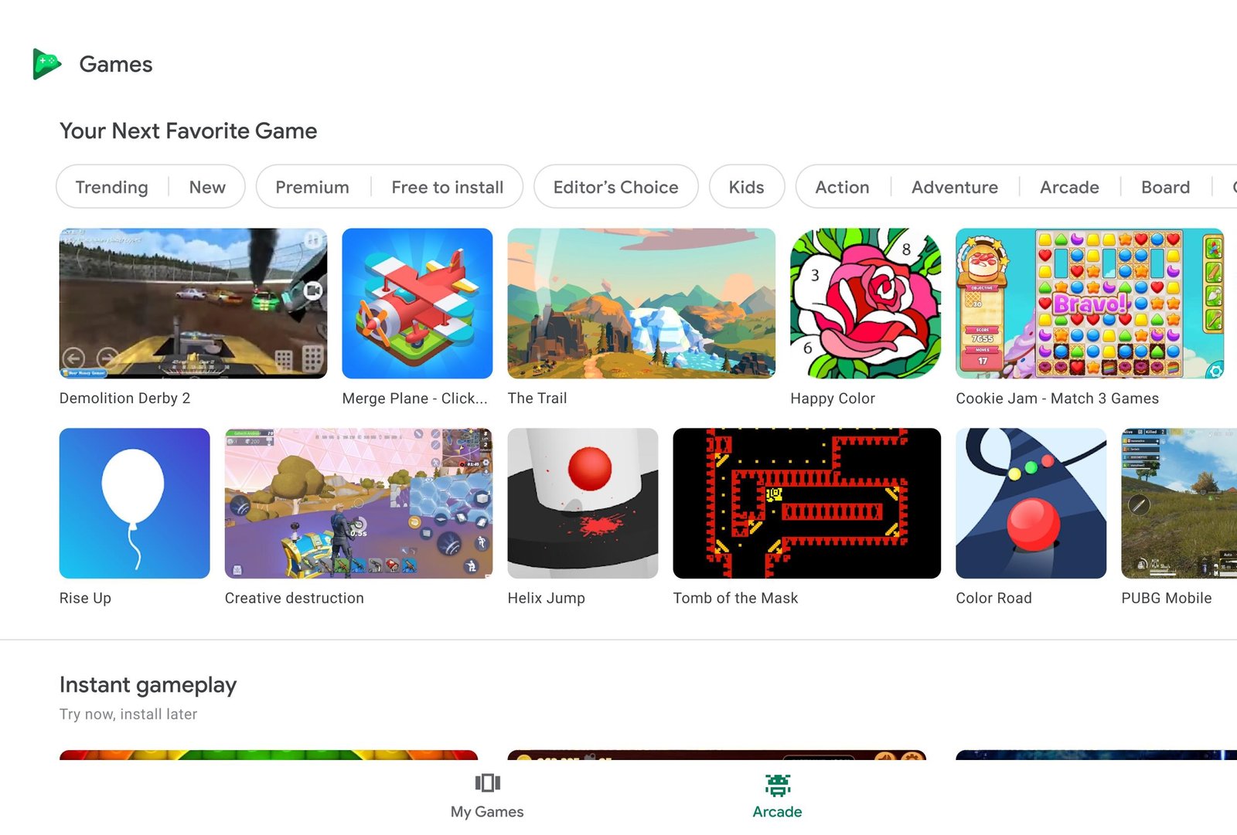Open the Tomb of the Mask thumbnail
Viewport: 1237px width, 835px height.
(x=807, y=503)
